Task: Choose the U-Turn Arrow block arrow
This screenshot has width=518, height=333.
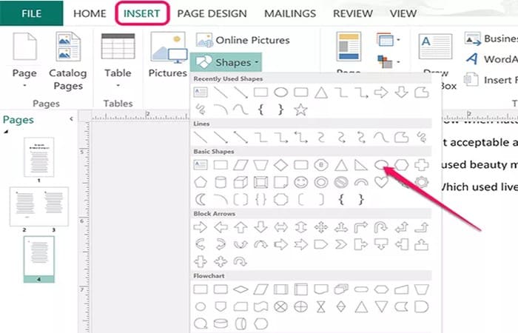Action: tap(381, 227)
